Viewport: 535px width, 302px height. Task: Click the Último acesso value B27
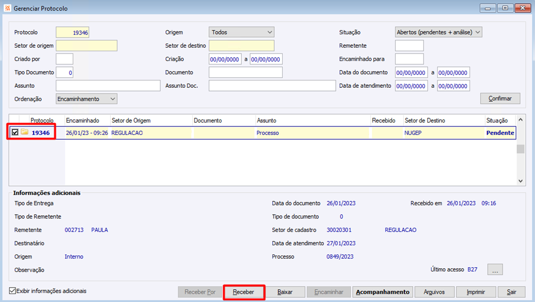click(x=472, y=269)
